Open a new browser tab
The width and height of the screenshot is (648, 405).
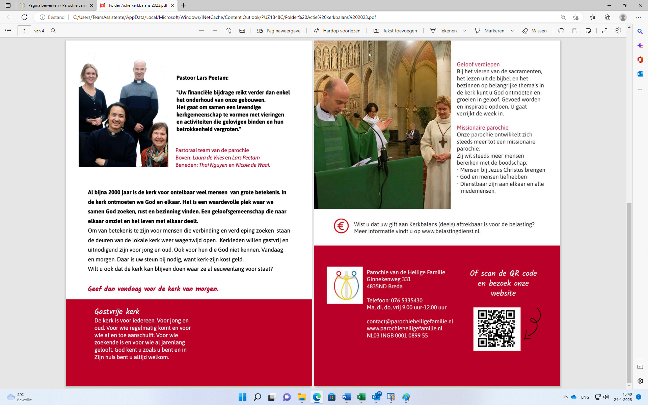[x=184, y=5]
